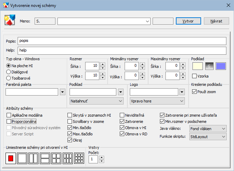Toggle the Vzorka checkbox
The width and height of the screenshot is (234, 171).
[194, 76]
